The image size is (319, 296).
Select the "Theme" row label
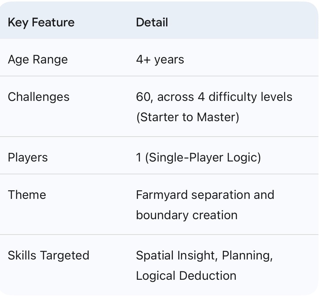coord(27,195)
